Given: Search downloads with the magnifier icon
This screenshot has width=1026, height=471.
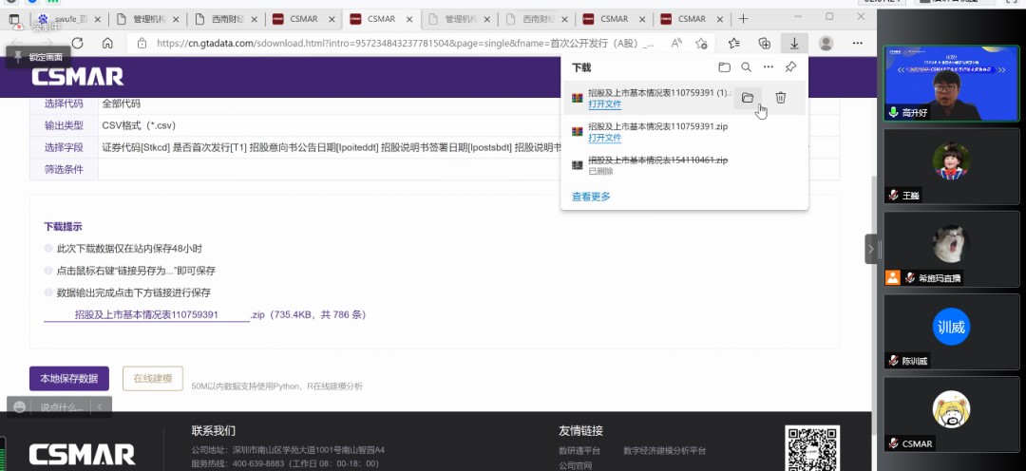Looking at the screenshot, I should click(747, 67).
